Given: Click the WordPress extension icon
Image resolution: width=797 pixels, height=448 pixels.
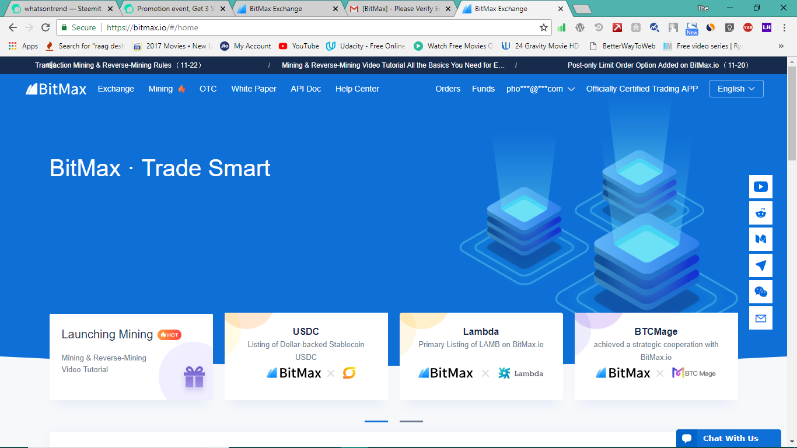Looking at the screenshot, I should pos(580,27).
